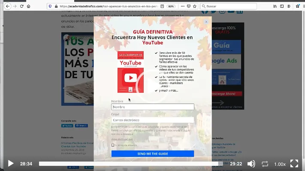The height and width of the screenshot is (171, 305).
Task: Click the Buscar search box
Action: point(228,6)
